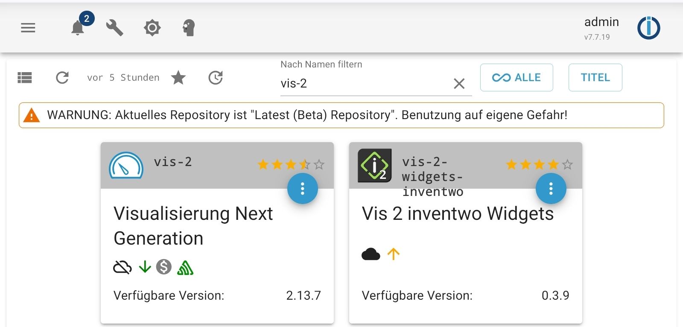
Task: Click the ioBroker logo at top right
Action: coord(648,28)
